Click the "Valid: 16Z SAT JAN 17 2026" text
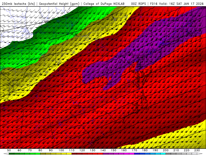Screen dimensions: 206x155 [181, 4]
